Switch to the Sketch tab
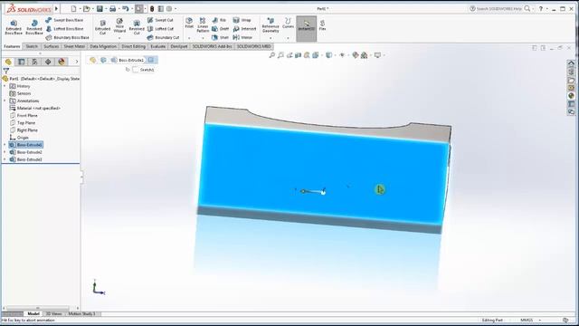579x326 pixels. (x=32, y=46)
